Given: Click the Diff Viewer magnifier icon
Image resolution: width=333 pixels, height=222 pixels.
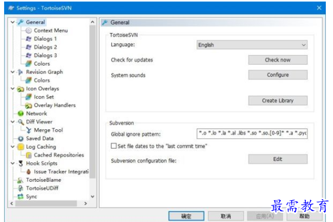Looking at the screenshot, I should click(x=20, y=122).
